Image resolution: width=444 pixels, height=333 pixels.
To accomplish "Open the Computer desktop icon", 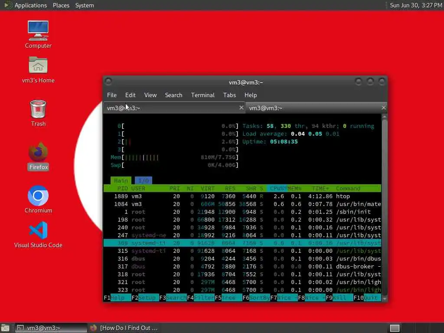I will [x=38, y=34].
